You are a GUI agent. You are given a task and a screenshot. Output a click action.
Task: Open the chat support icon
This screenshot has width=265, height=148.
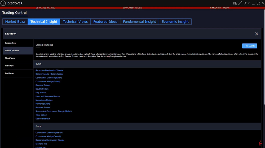click(x=235, y=3)
